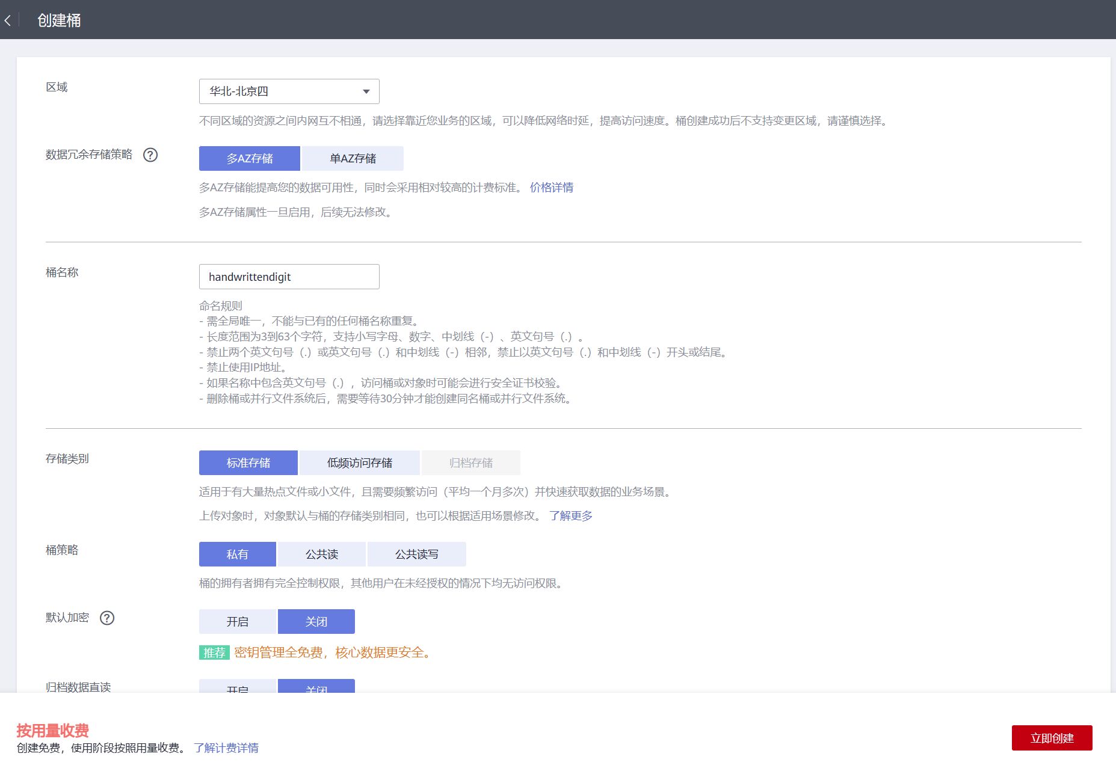Click the 立即创建 button
Screen dimensions: 1116x783
[1052, 738]
